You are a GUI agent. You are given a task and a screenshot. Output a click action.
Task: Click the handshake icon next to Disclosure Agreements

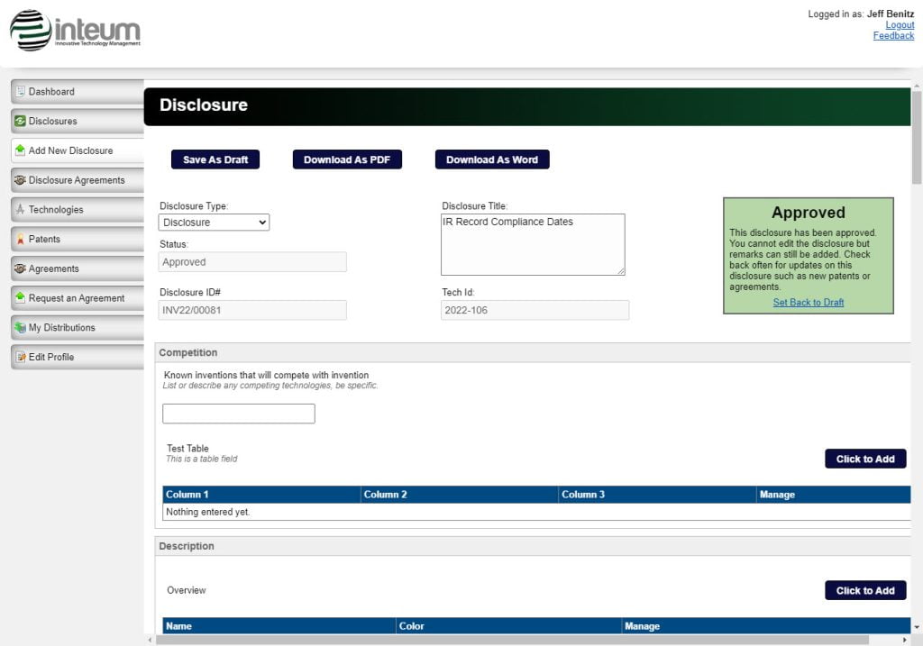pyautogui.click(x=20, y=179)
